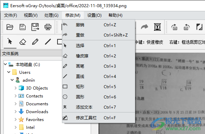This screenshot has height=134, width=205.
Task: Choose 圆形 menu entry
Action: (99, 97)
